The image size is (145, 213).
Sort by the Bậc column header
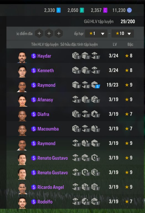pos(130,44)
